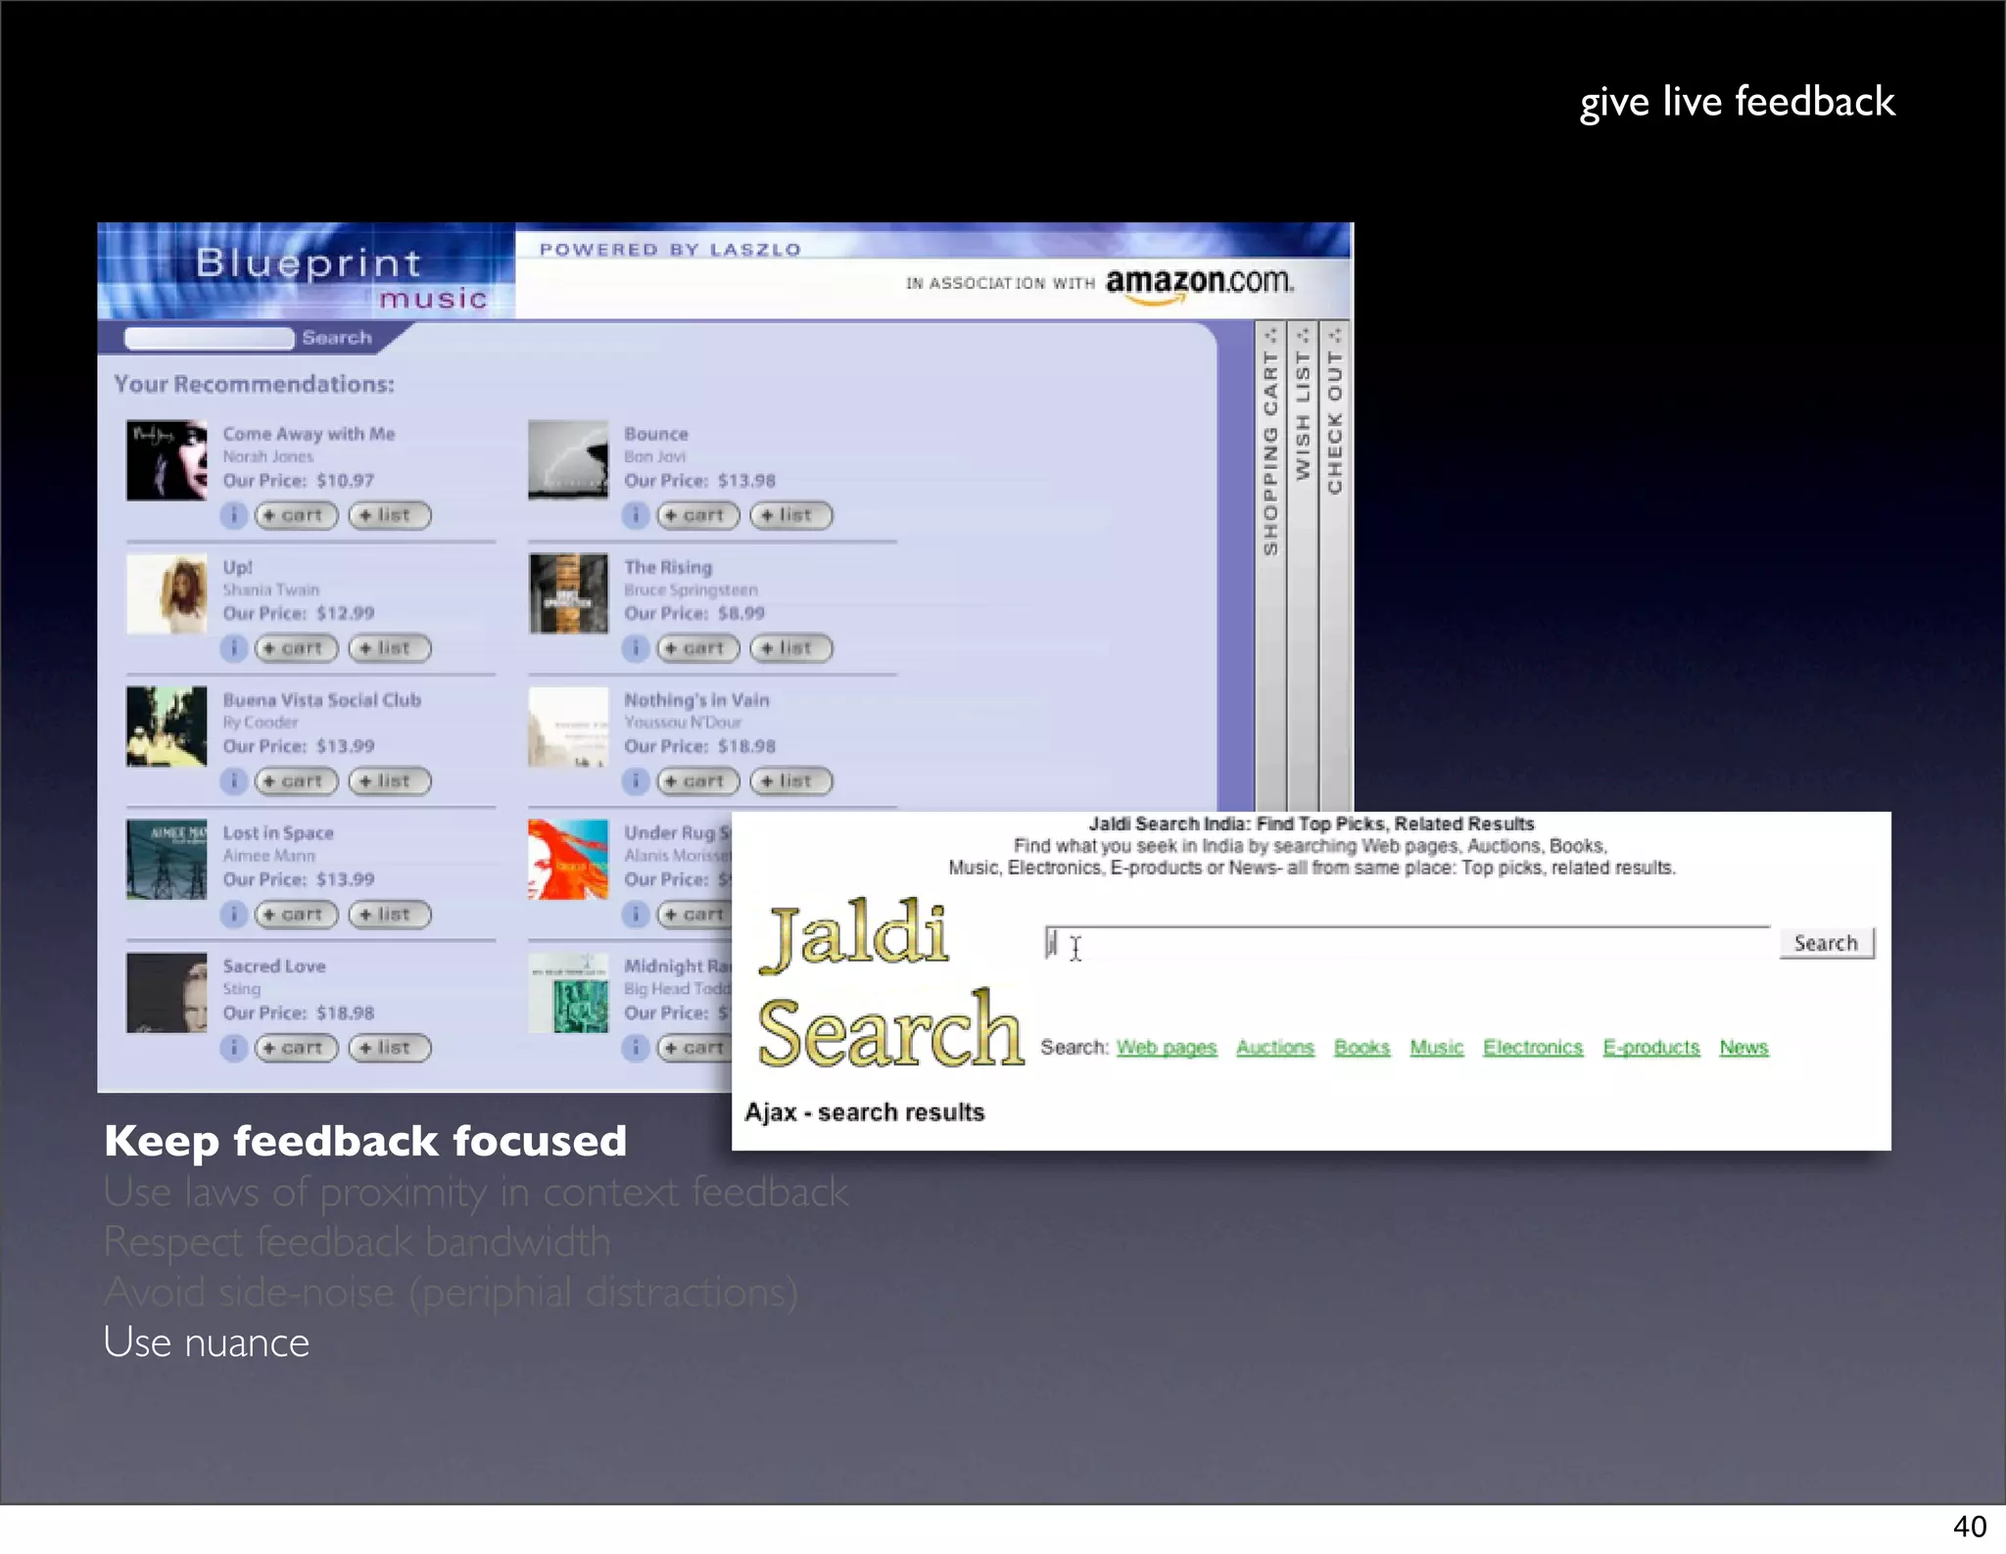Add Bounce by Bon Jovi to list

[x=791, y=515]
